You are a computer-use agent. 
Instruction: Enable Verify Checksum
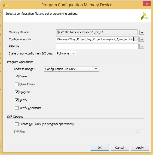click(17, 108)
